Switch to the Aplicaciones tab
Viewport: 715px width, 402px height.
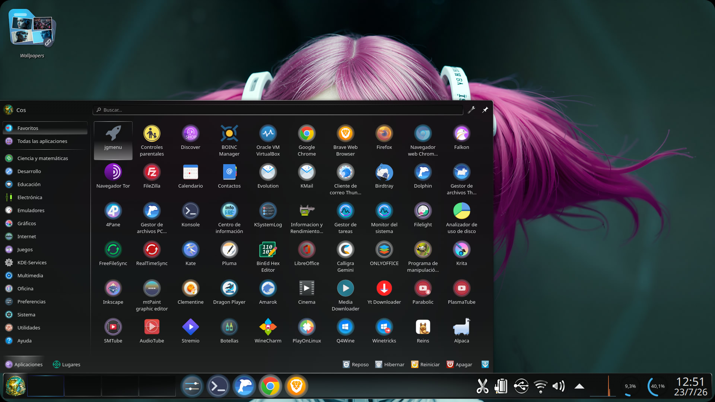[24, 364]
